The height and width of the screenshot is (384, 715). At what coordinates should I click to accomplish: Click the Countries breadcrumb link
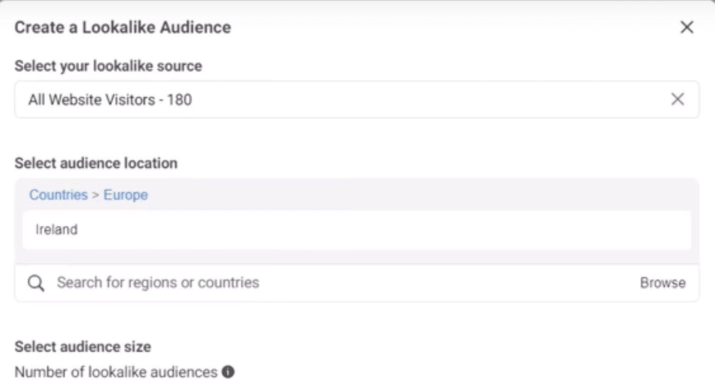pyautogui.click(x=58, y=195)
